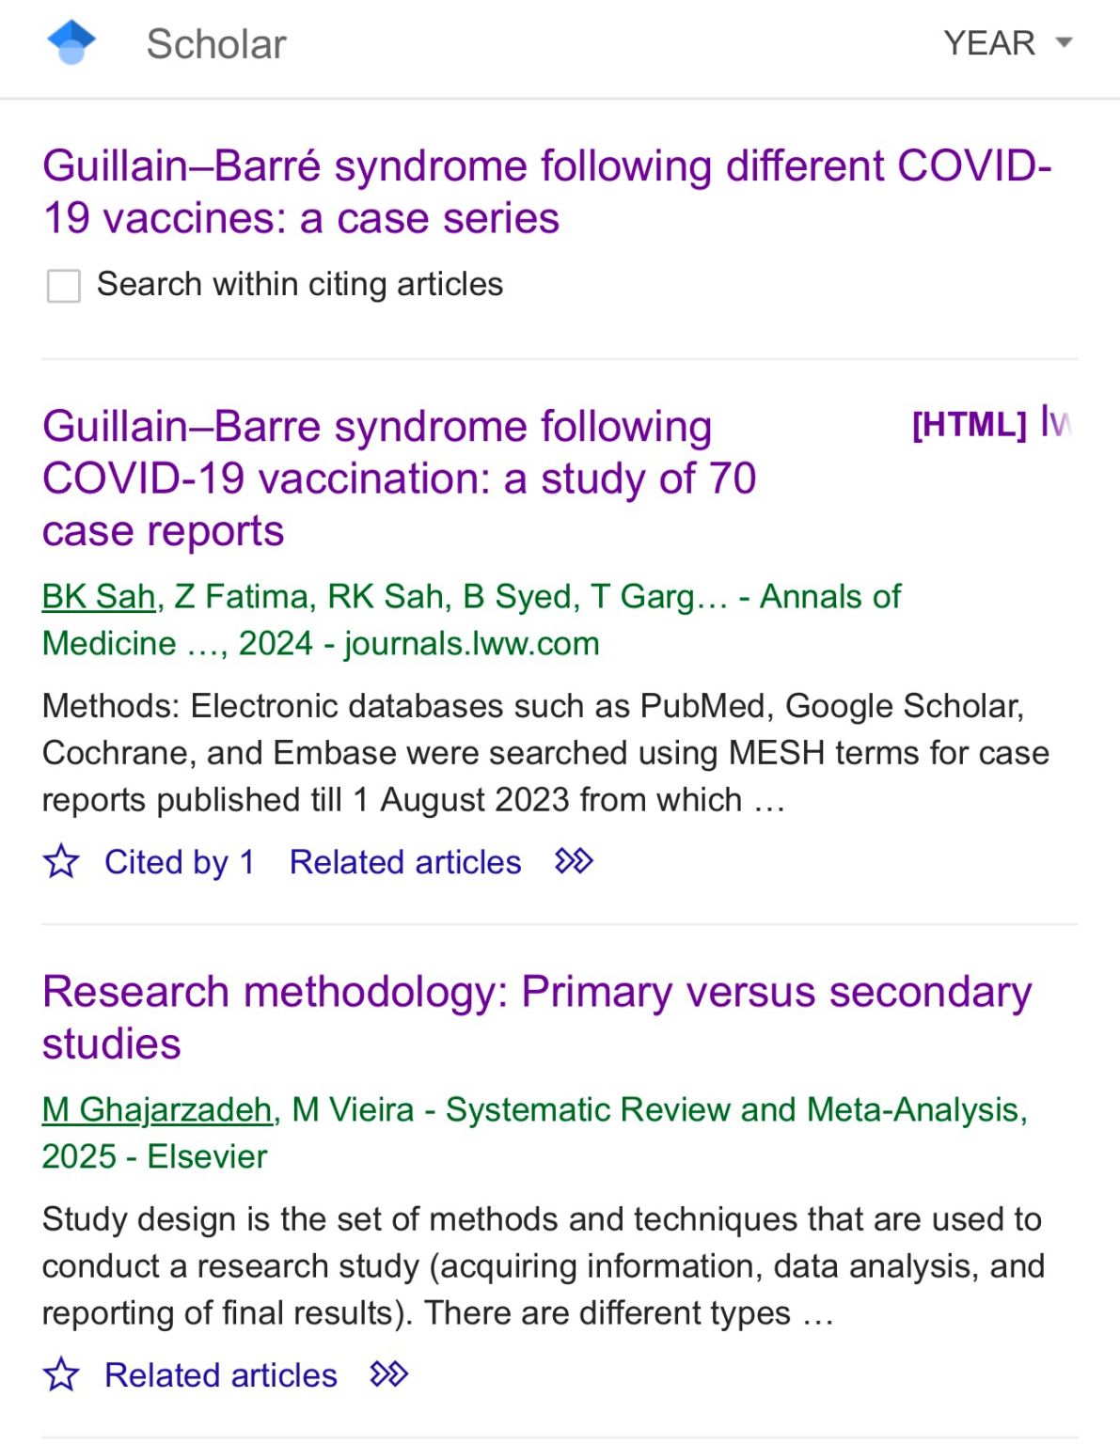
Task: Save the Sah article with star icon
Action: [62, 861]
